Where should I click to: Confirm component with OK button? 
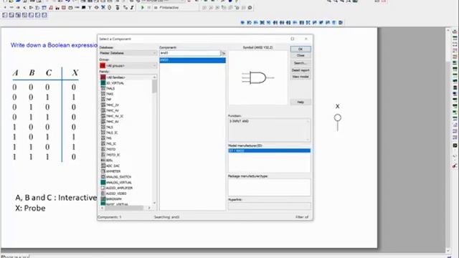tap(301, 49)
